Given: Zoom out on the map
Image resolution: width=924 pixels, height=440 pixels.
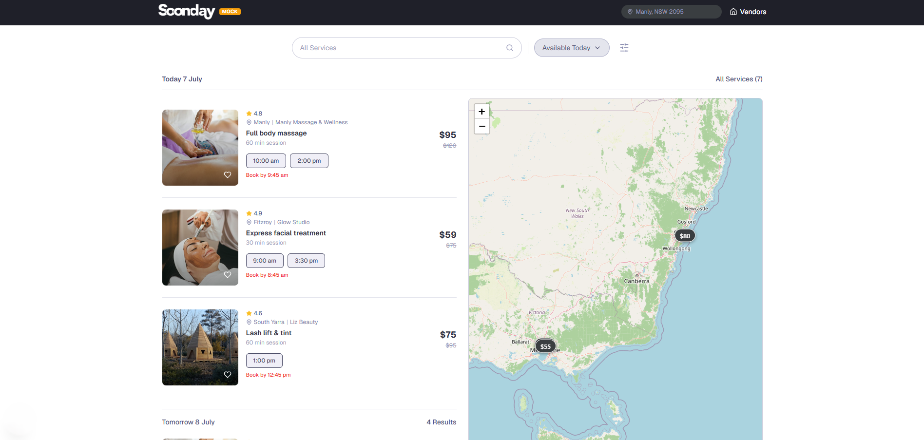Looking at the screenshot, I should pyautogui.click(x=482, y=126).
